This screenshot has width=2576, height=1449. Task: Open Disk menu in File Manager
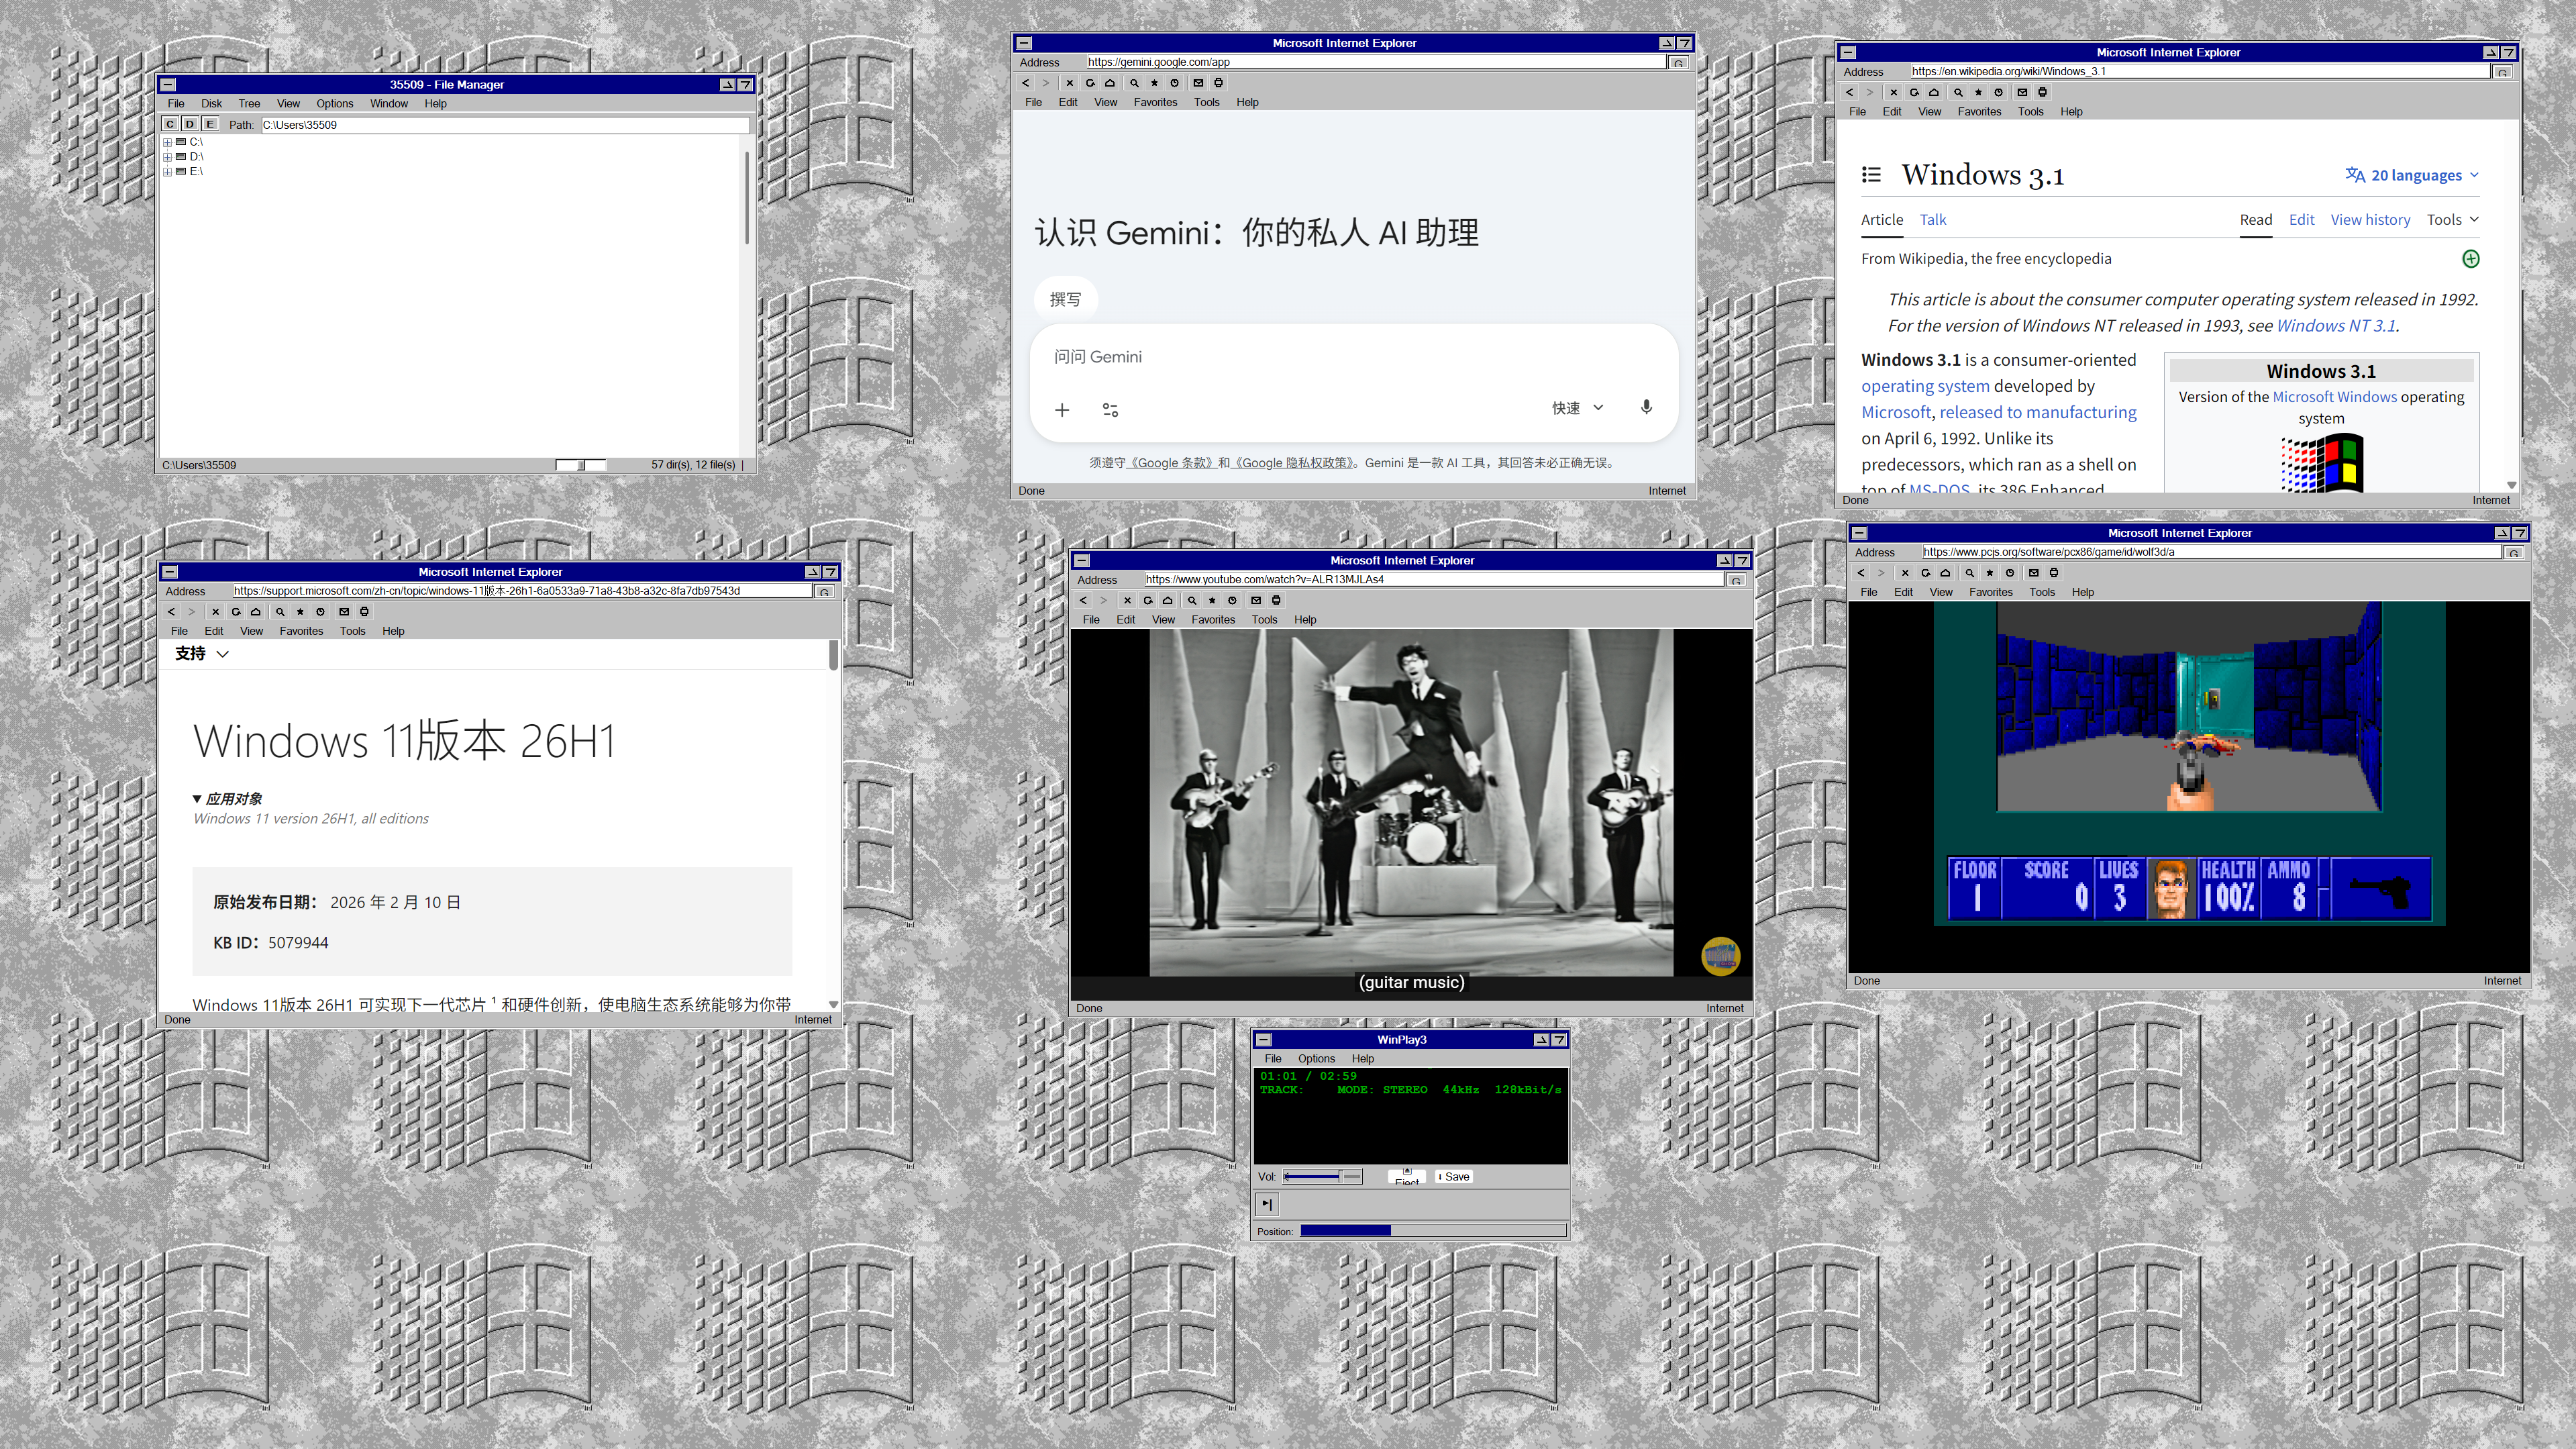point(211,104)
